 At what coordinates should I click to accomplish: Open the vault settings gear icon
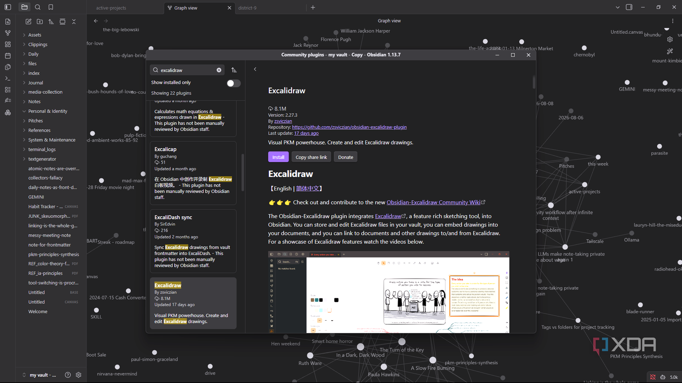point(79,375)
